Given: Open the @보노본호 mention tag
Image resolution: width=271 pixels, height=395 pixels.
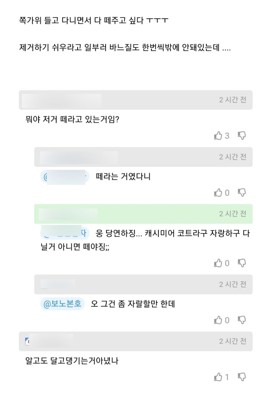Looking at the screenshot, I should pos(62,304).
